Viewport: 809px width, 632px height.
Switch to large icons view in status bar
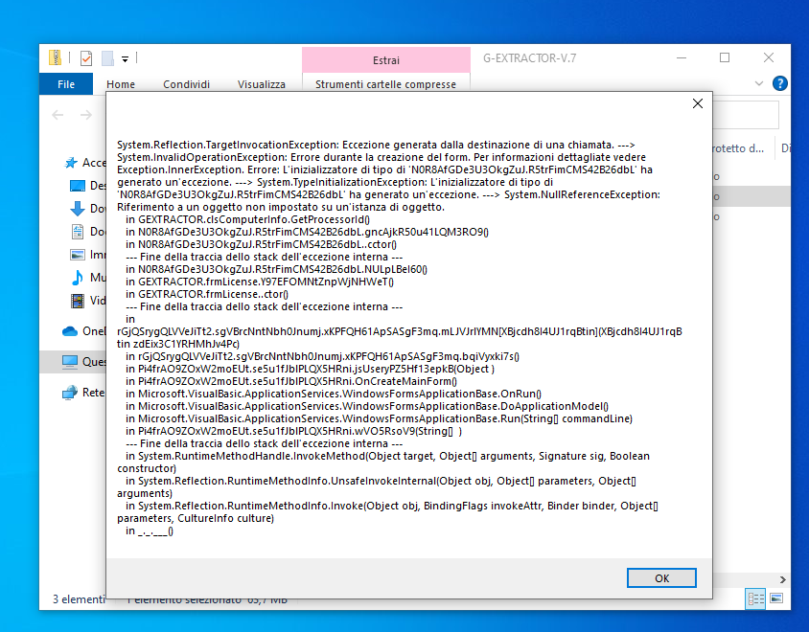(x=776, y=598)
